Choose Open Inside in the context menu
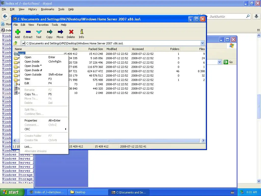Viewport: 261px width, 196px height. click(44, 62)
